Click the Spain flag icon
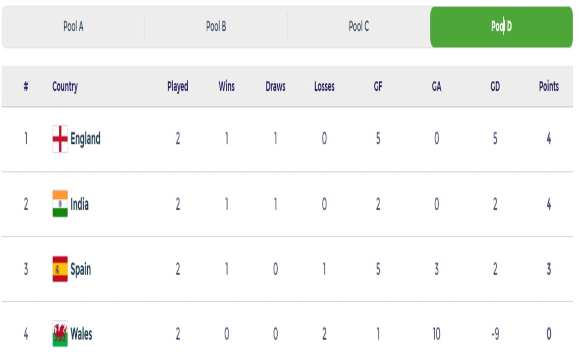This screenshot has width=579, height=361. [60, 269]
